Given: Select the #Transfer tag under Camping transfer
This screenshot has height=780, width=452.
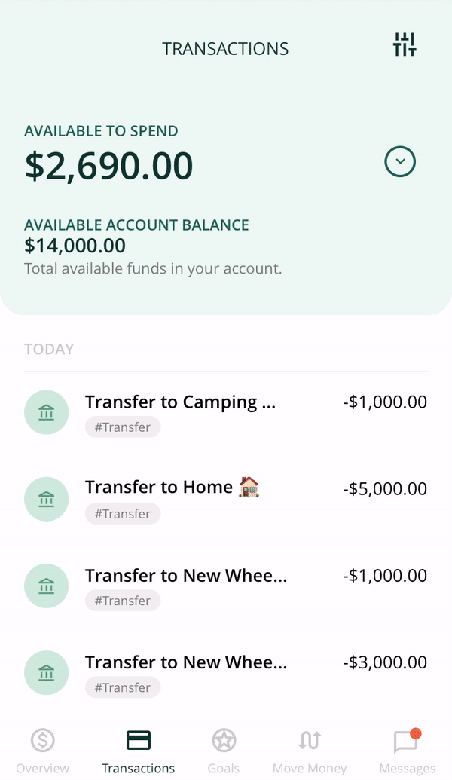Looking at the screenshot, I should (123, 427).
